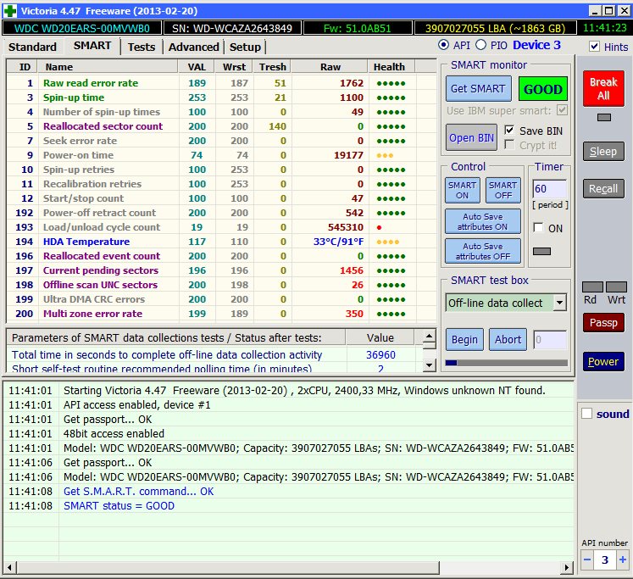Image resolution: width=633 pixels, height=579 pixels.
Task: Toggle the sound checkbox
Action: pos(587,414)
